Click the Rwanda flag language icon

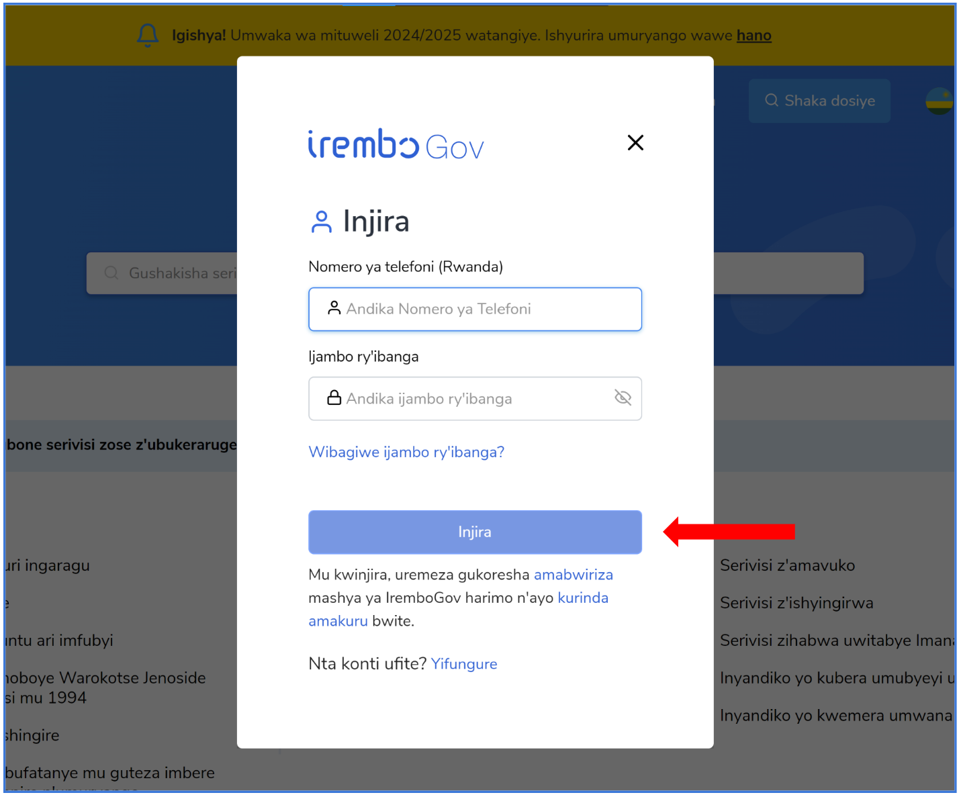click(x=939, y=101)
